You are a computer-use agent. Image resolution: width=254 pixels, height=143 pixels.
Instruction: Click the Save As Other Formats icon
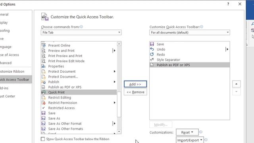[44, 129]
